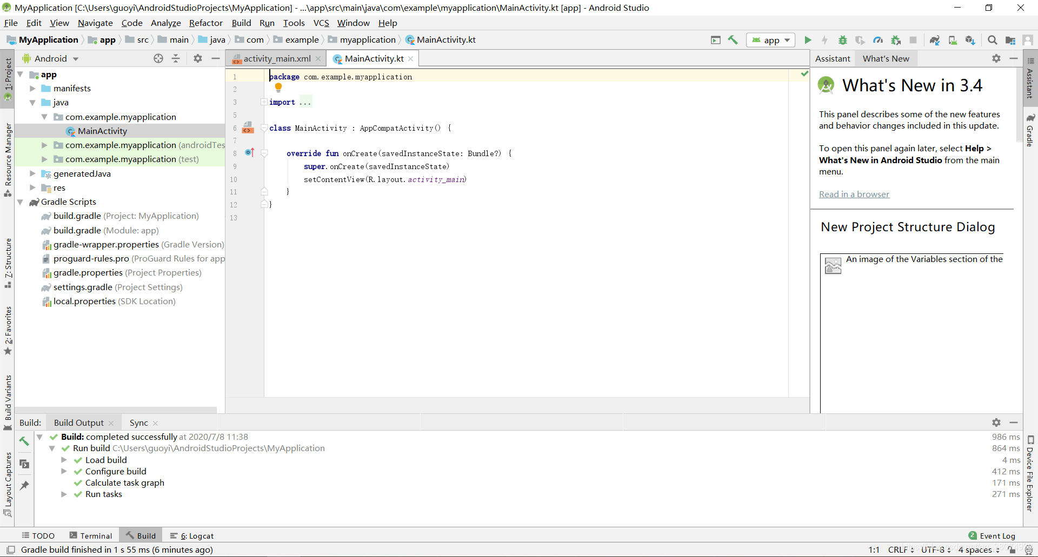Click the Debug app bug icon

[842, 40]
